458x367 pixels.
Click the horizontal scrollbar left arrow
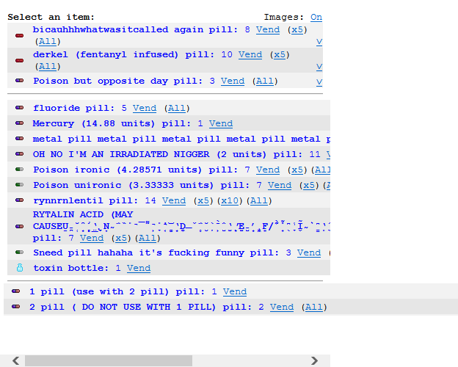(16, 360)
